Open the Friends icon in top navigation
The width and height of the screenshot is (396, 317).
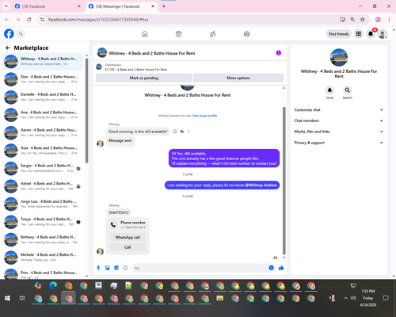[x=212, y=34]
